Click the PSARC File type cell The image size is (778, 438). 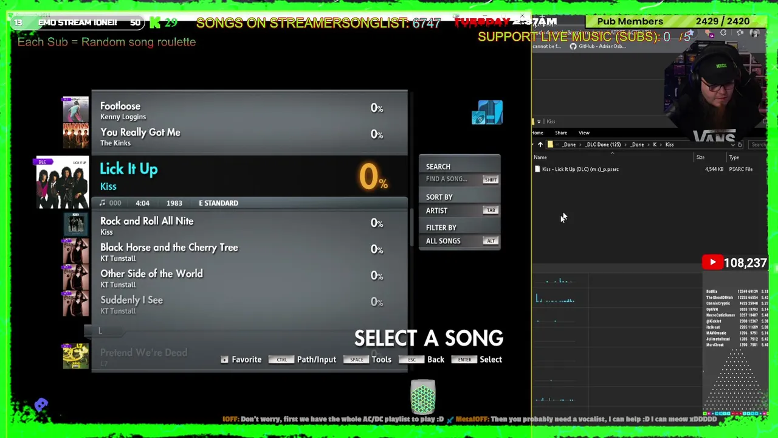click(x=740, y=169)
